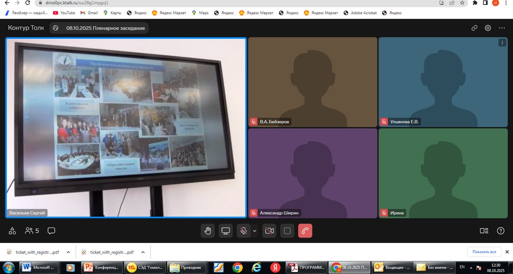
Task: Open three-dot menu in conference header
Action: [501, 28]
